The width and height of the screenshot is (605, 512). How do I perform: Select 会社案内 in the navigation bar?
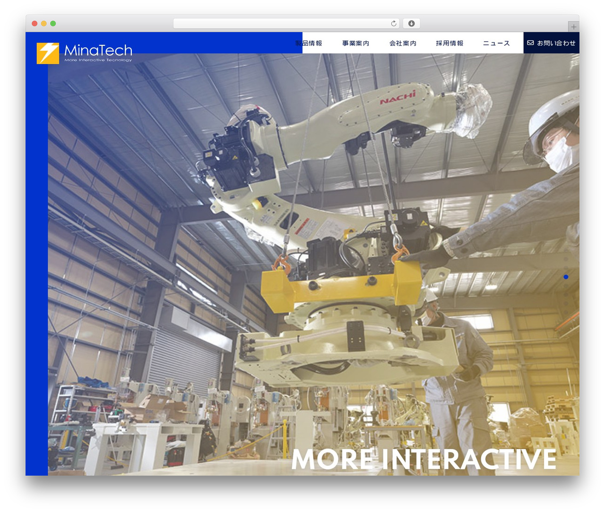(x=403, y=43)
